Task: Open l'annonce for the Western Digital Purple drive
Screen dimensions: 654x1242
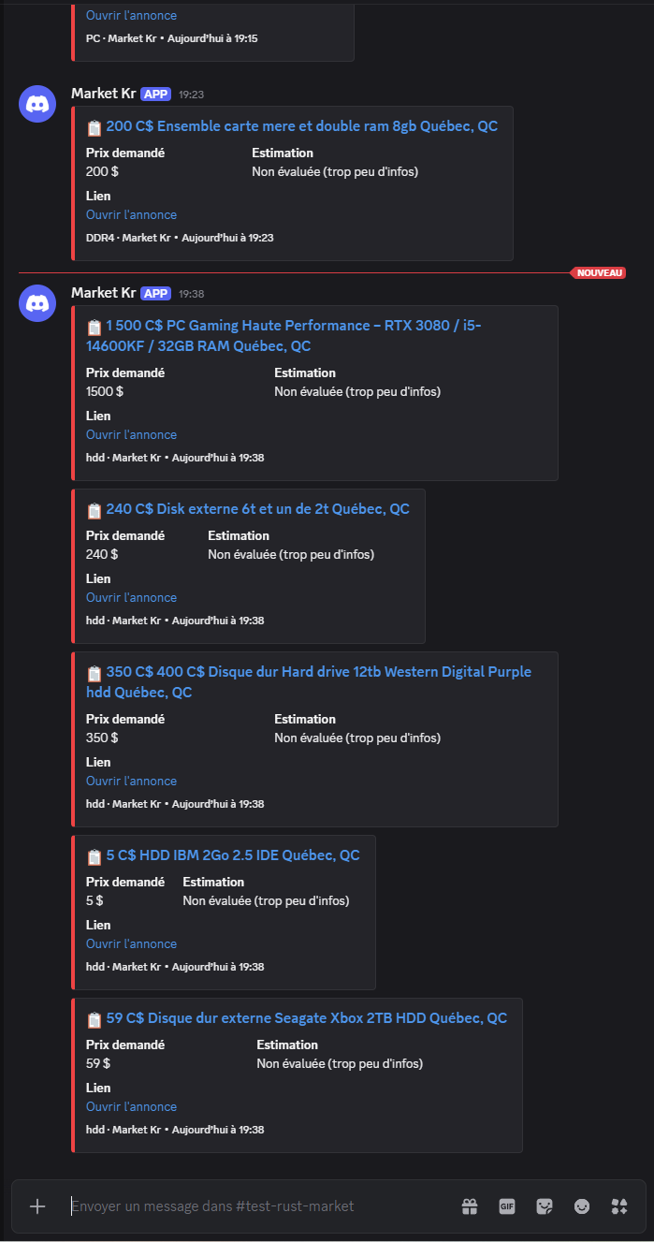Action: click(131, 781)
